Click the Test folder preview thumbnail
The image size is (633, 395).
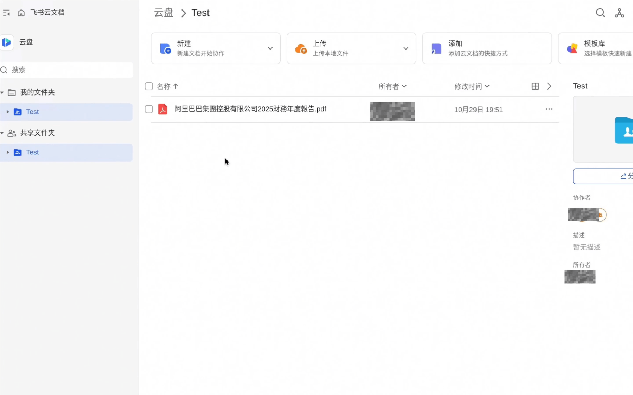(x=603, y=129)
